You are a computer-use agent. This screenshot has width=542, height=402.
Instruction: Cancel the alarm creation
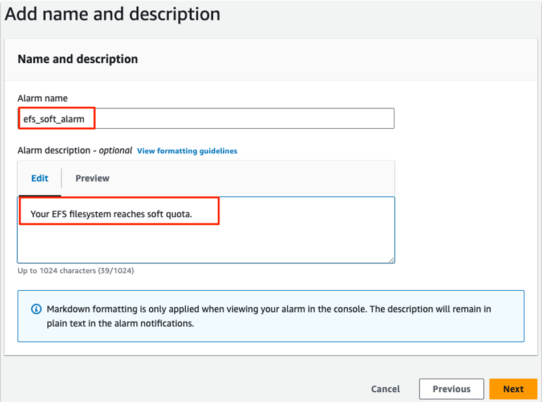point(385,389)
